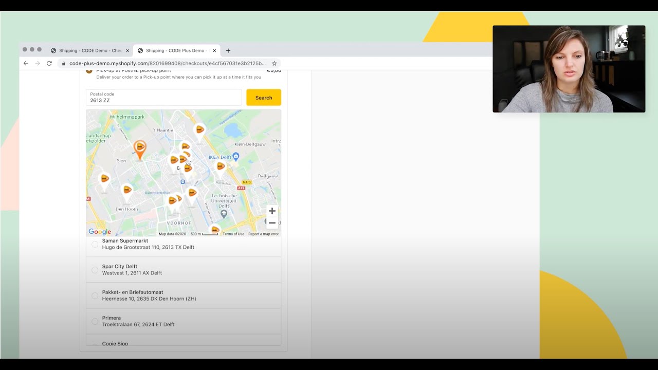Click the map zoom in plus icon
658x370 pixels.
(x=272, y=211)
